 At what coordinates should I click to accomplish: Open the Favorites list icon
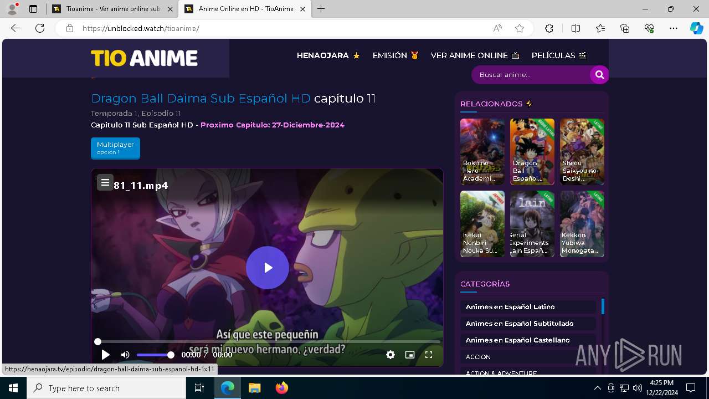click(x=600, y=28)
